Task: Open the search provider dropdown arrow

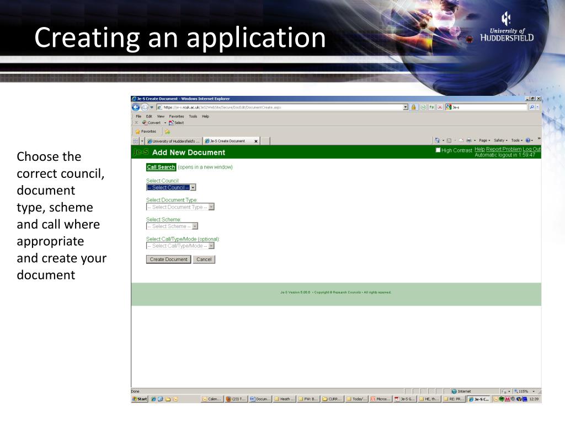Action: [x=537, y=107]
